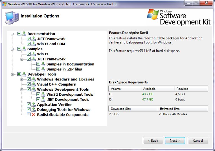
Task: Uncheck Windows Headers and Libraries checkbox
Action: (29, 79)
